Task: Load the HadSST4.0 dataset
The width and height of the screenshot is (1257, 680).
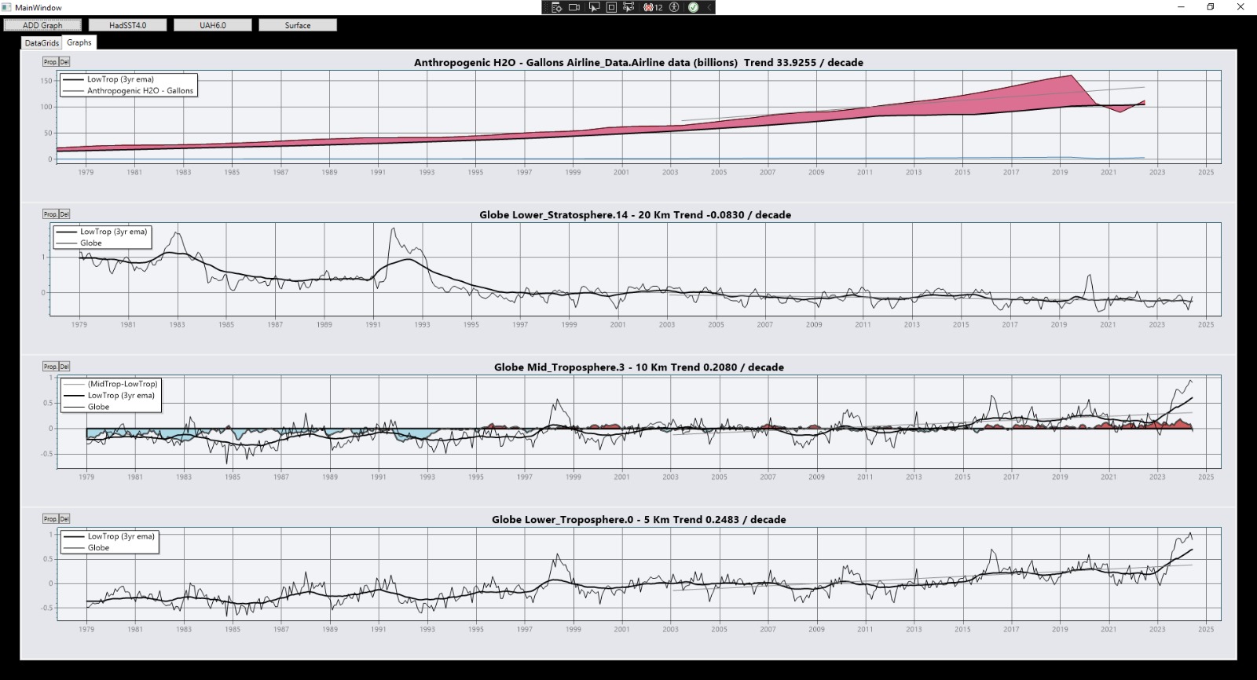Action: [x=127, y=25]
